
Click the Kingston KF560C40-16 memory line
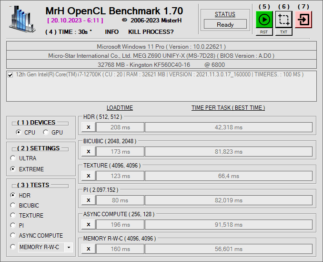[x=161, y=64]
